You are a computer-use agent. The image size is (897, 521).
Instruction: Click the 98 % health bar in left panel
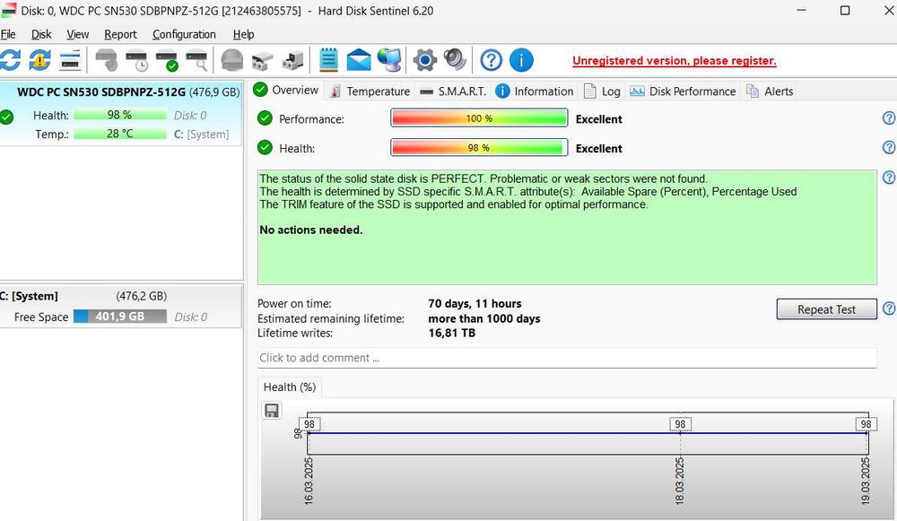(119, 115)
